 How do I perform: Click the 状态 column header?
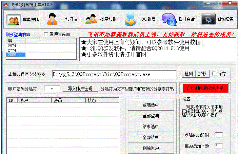click(x=102, y=100)
